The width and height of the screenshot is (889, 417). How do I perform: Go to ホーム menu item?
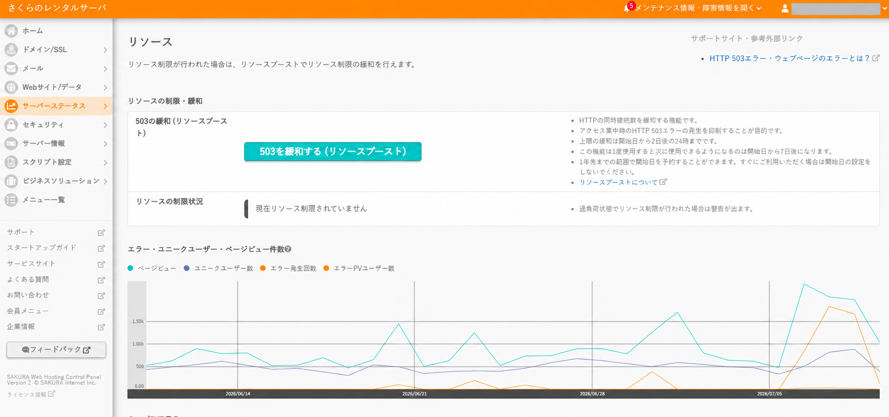tap(33, 31)
